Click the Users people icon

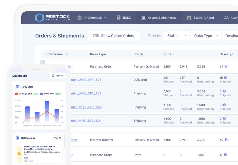click(x=226, y=18)
